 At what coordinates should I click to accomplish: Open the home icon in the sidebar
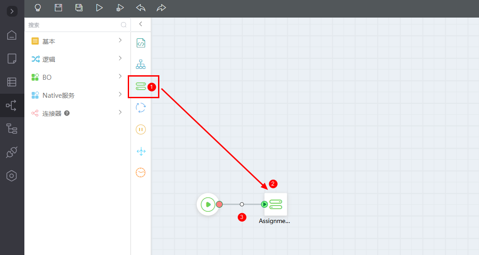click(x=12, y=35)
